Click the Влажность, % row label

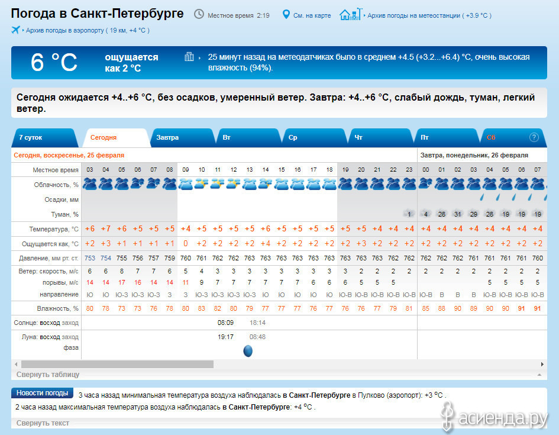click(58, 308)
